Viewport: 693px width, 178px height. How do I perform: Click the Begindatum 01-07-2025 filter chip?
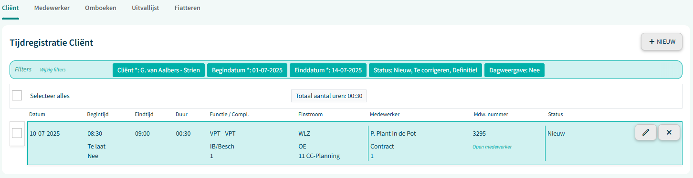click(247, 70)
